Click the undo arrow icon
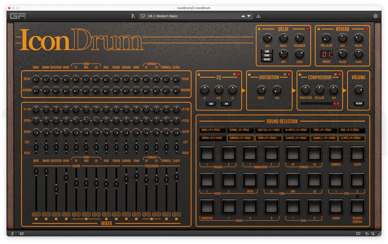The width and height of the screenshot is (388, 244). tap(367, 233)
